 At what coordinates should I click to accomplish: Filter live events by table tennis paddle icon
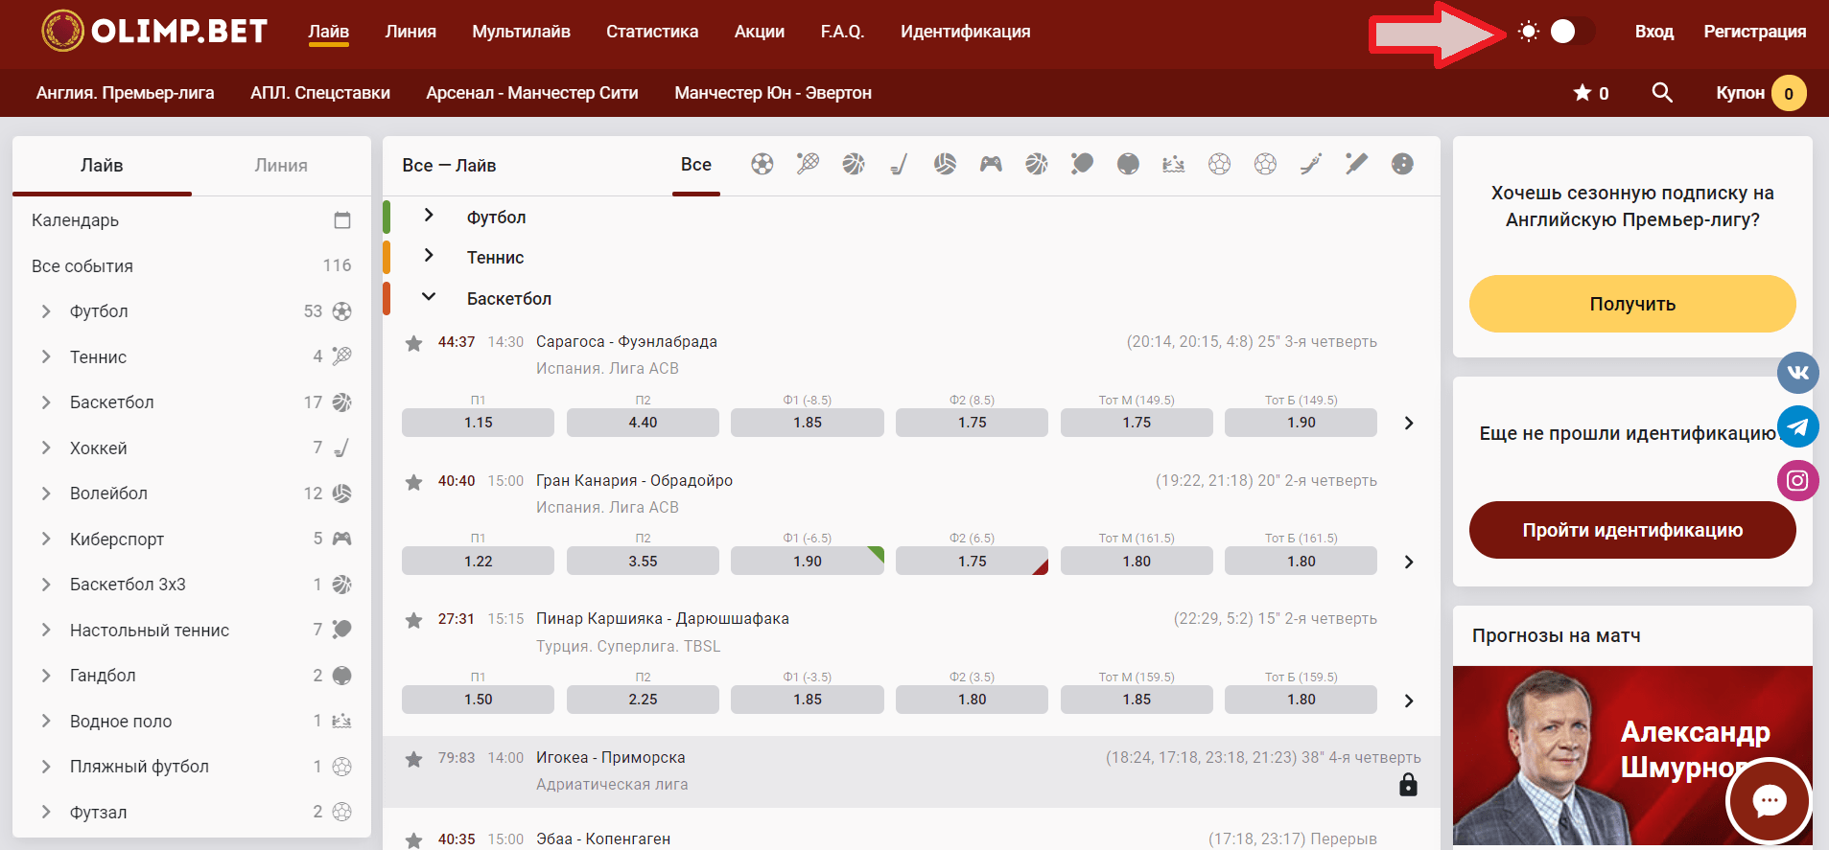point(1082,164)
